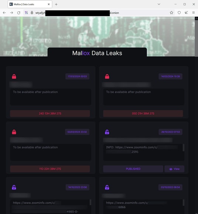Close the Mallox Data Leaks tab
The image size is (198, 214).
coord(49,4)
